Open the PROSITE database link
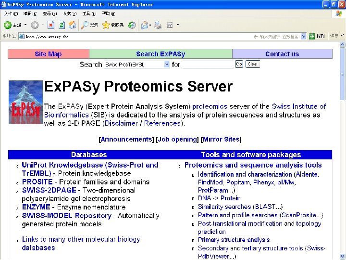This screenshot has height=260, width=346. 37,182
